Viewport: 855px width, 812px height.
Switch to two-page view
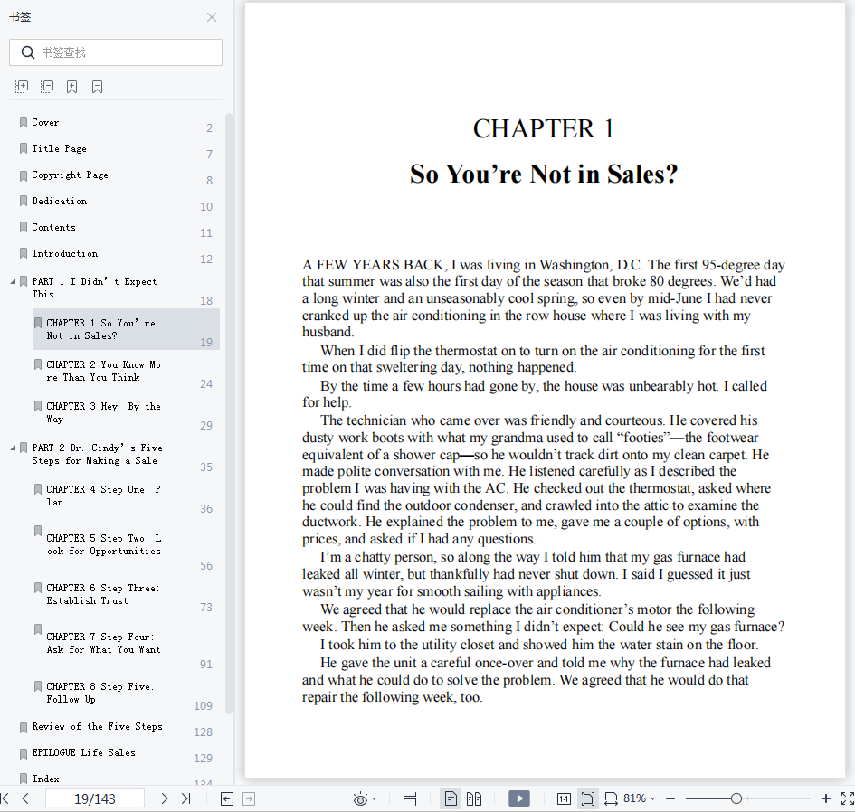coord(474,799)
